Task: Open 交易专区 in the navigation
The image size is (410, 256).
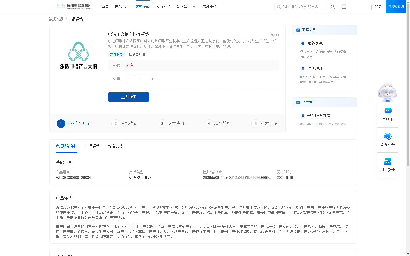Action: 163,6
